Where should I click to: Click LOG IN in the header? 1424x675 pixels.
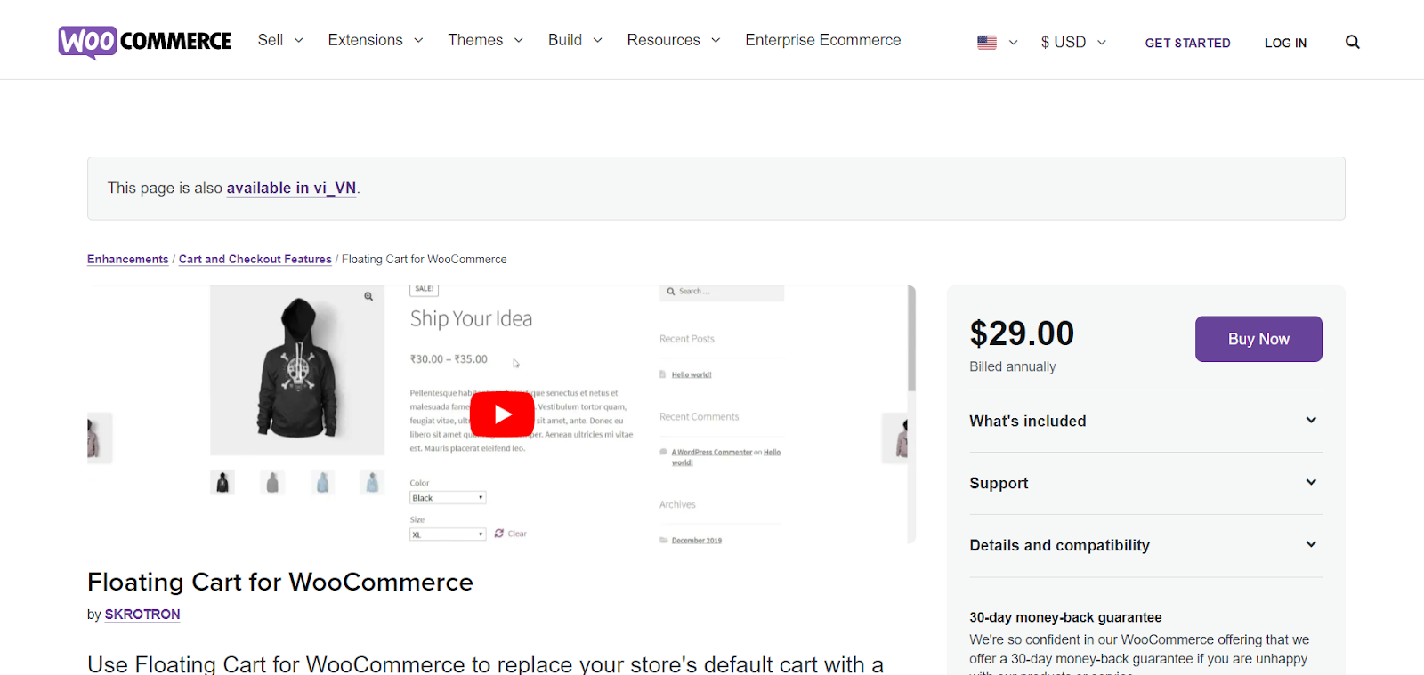[x=1285, y=43]
